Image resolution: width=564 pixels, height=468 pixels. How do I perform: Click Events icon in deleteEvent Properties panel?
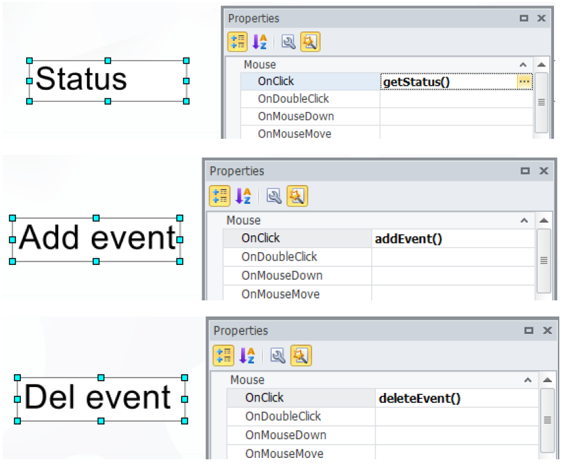[x=301, y=355]
